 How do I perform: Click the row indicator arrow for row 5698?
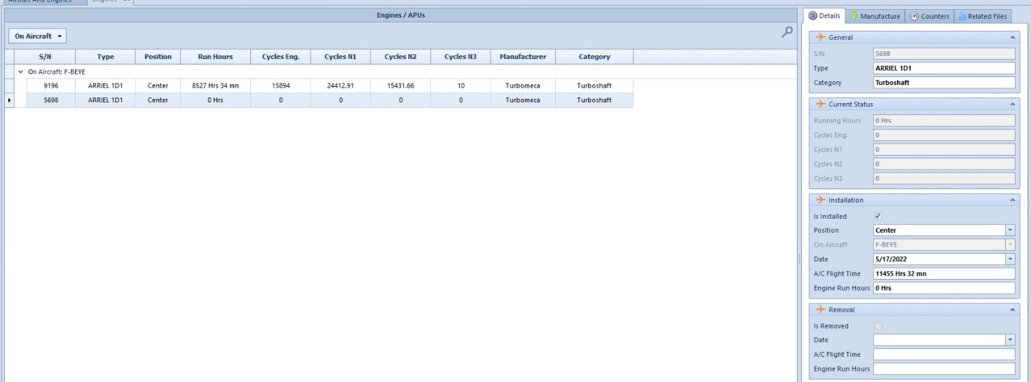pyautogui.click(x=9, y=100)
